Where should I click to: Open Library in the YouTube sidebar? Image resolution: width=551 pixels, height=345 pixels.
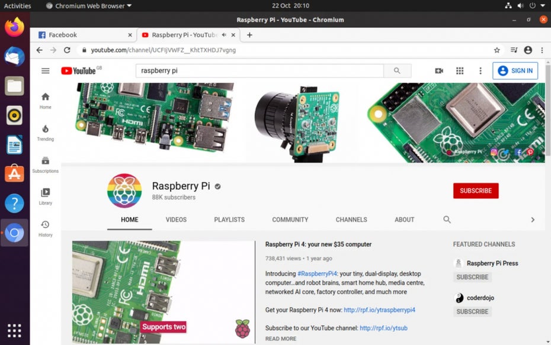(46, 196)
